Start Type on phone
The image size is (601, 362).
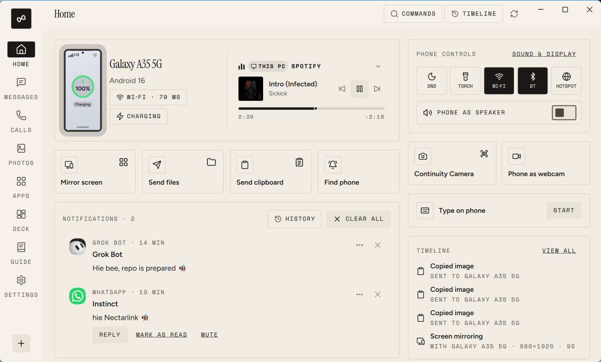click(x=564, y=211)
